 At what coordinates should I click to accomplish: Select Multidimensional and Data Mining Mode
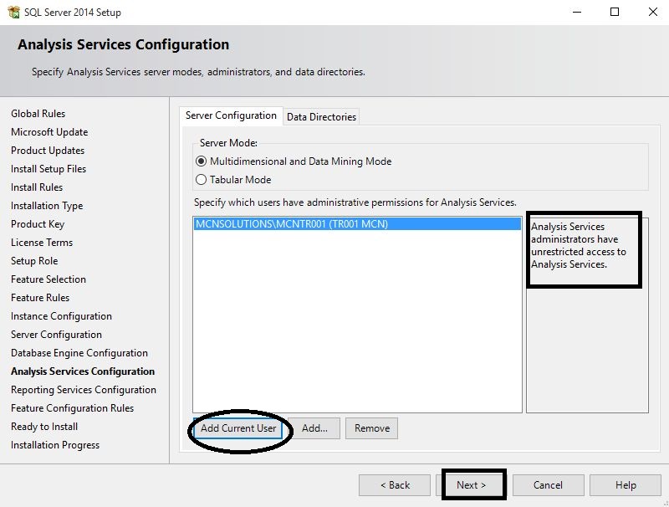point(294,161)
